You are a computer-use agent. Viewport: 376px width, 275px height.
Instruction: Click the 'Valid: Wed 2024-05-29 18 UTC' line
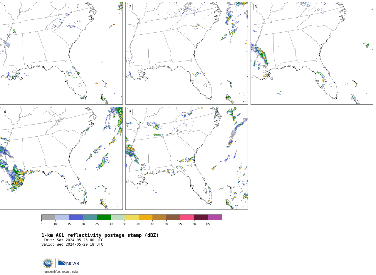(72, 244)
